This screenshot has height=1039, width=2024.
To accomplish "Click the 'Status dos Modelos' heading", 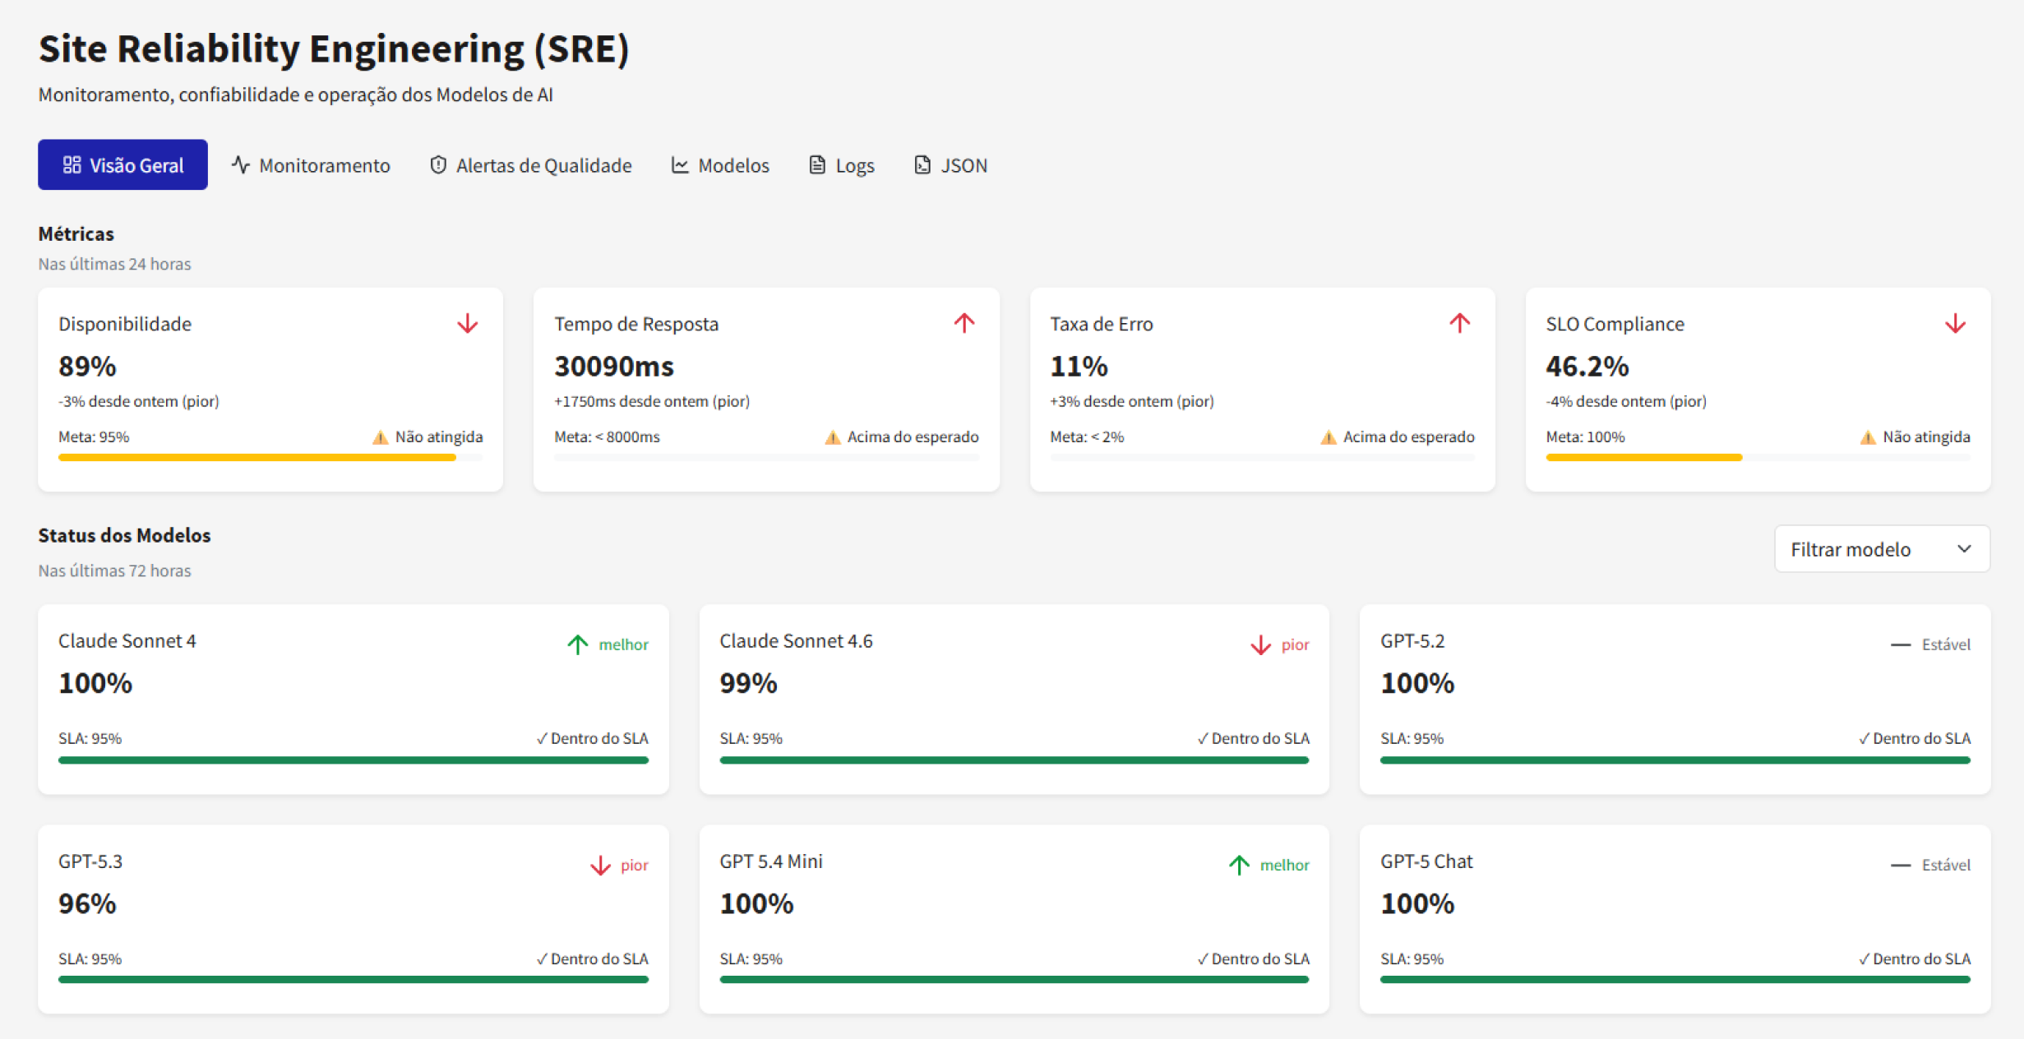I will (x=124, y=536).
